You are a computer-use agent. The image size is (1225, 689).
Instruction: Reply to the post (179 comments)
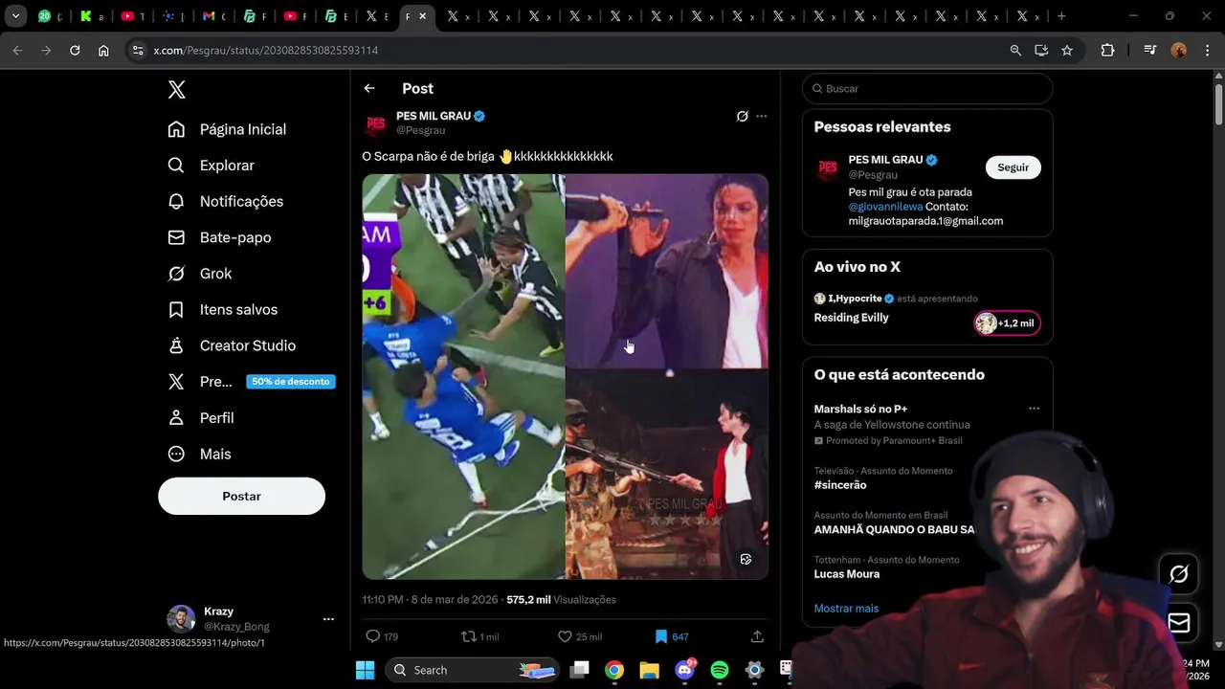tap(382, 636)
